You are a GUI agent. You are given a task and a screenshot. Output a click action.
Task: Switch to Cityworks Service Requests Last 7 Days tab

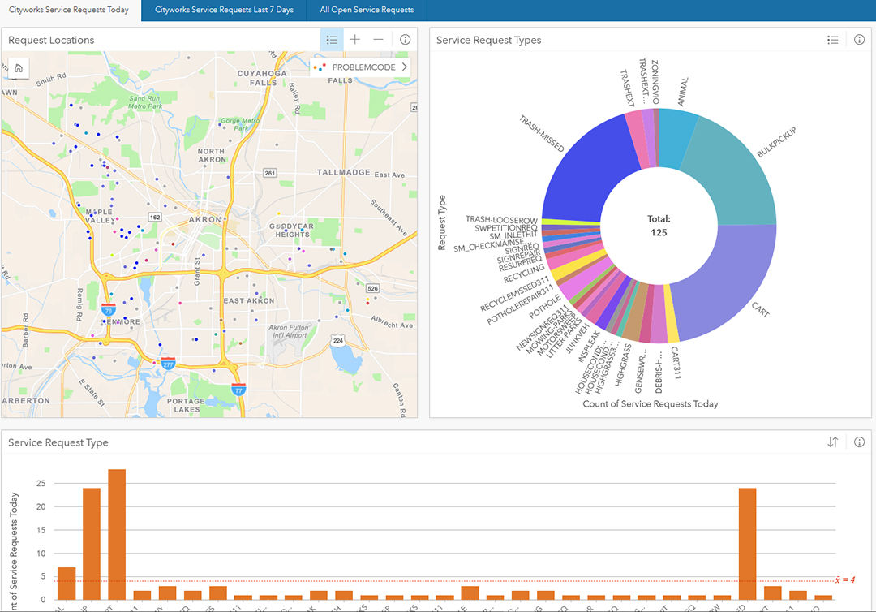pos(224,10)
